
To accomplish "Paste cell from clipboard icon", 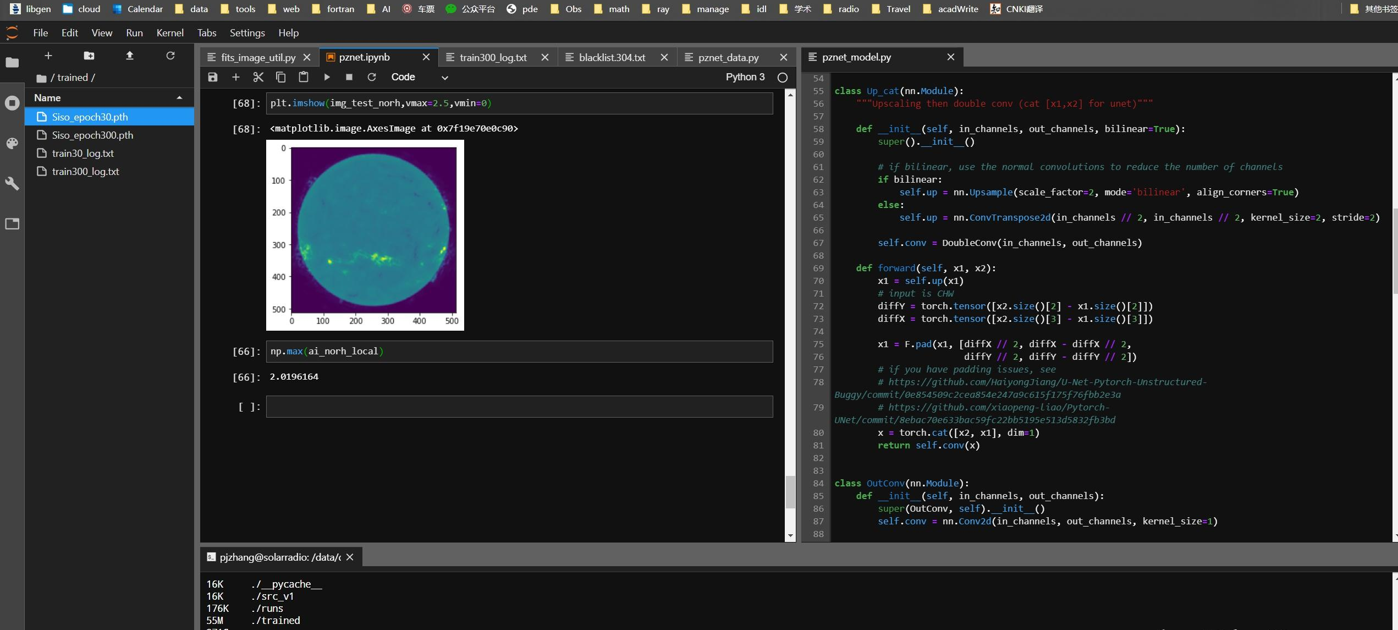I will pyautogui.click(x=304, y=77).
